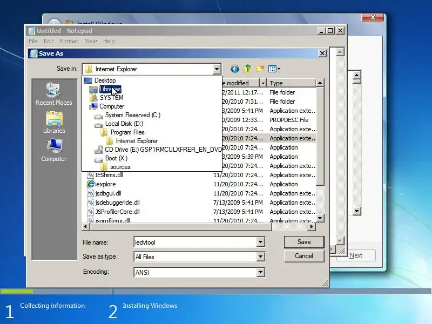Click PROPDESC File type cell

289,120
